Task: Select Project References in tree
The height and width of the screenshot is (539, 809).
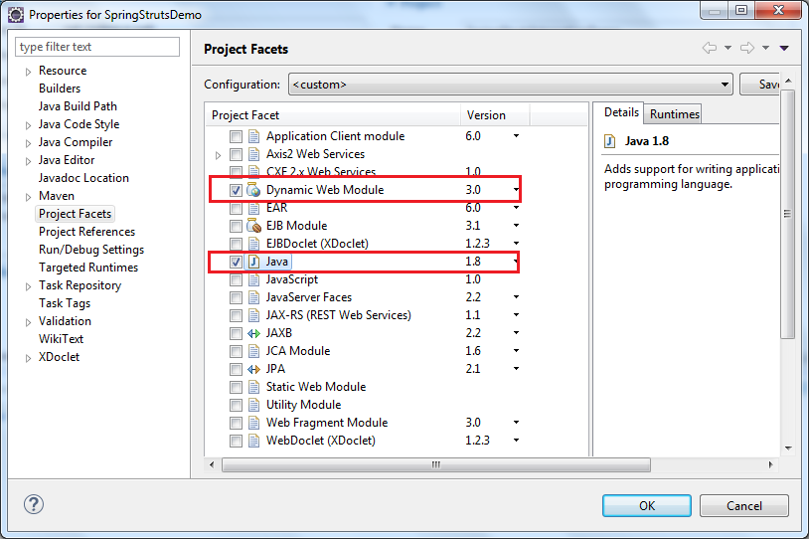Action: click(x=86, y=232)
